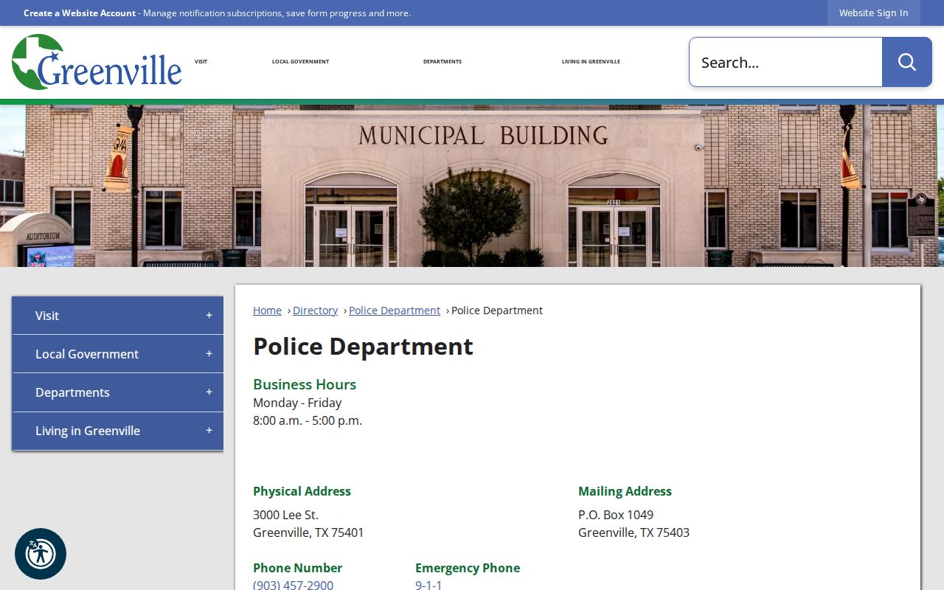This screenshot has width=944, height=590.
Task: Open LOCAL GOVERNMENT top menu
Action: tap(300, 62)
